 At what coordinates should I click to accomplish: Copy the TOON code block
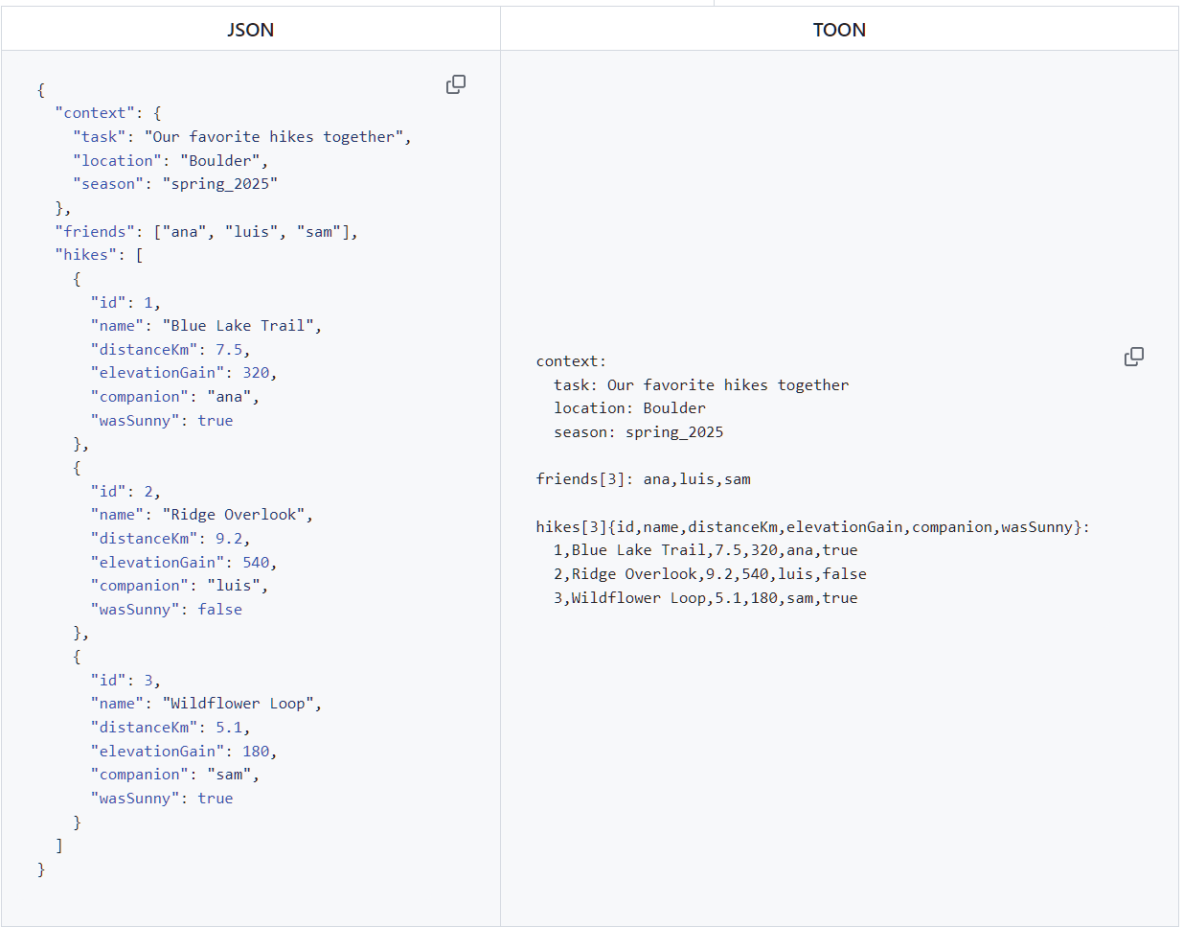pos(1133,357)
